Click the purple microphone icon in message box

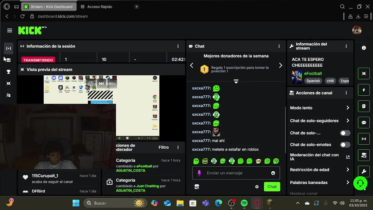coord(199,173)
